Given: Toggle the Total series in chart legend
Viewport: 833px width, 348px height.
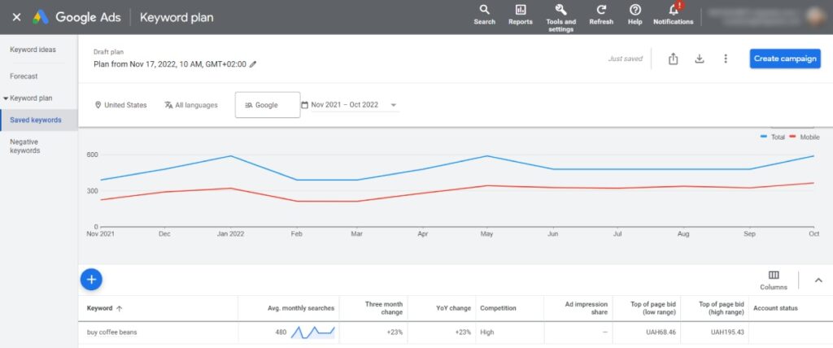Looking at the screenshot, I should tap(773, 137).
